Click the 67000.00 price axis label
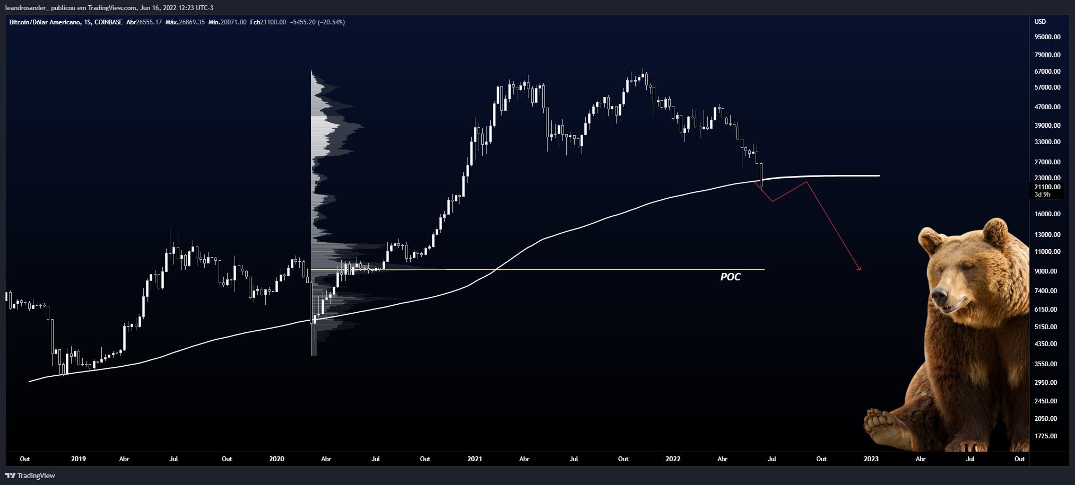This screenshot has width=1075, height=485. click(1047, 72)
